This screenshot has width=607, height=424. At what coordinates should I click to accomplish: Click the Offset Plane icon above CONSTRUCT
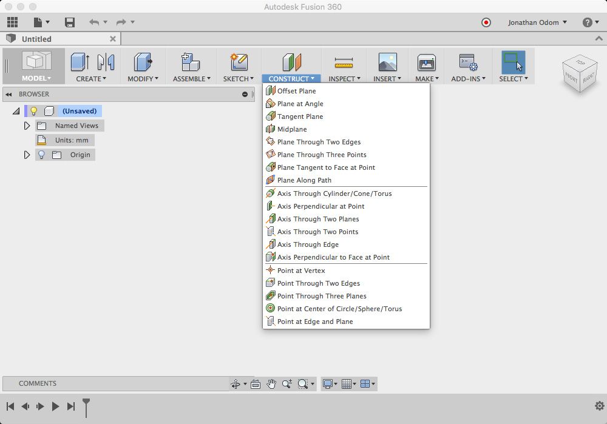pyautogui.click(x=291, y=62)
